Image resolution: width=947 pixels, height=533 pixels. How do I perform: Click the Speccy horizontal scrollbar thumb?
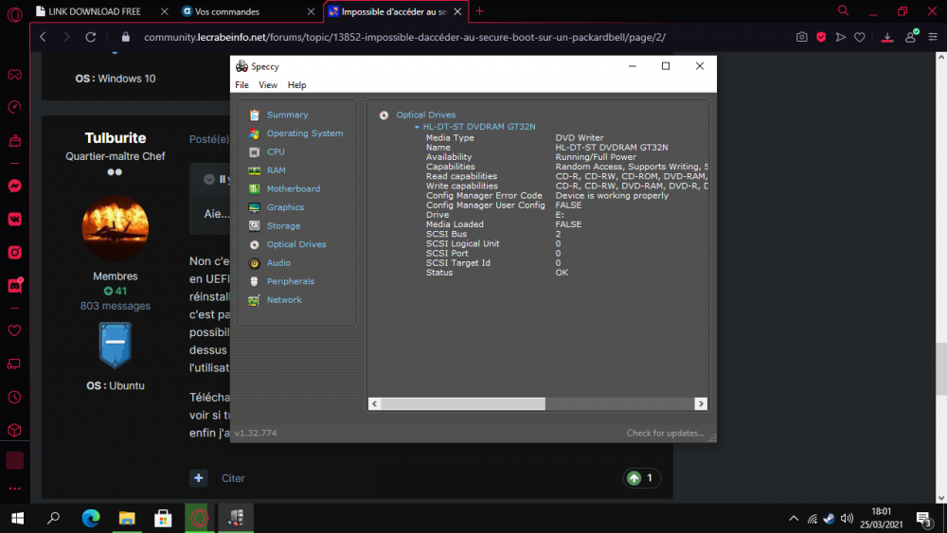463,404
